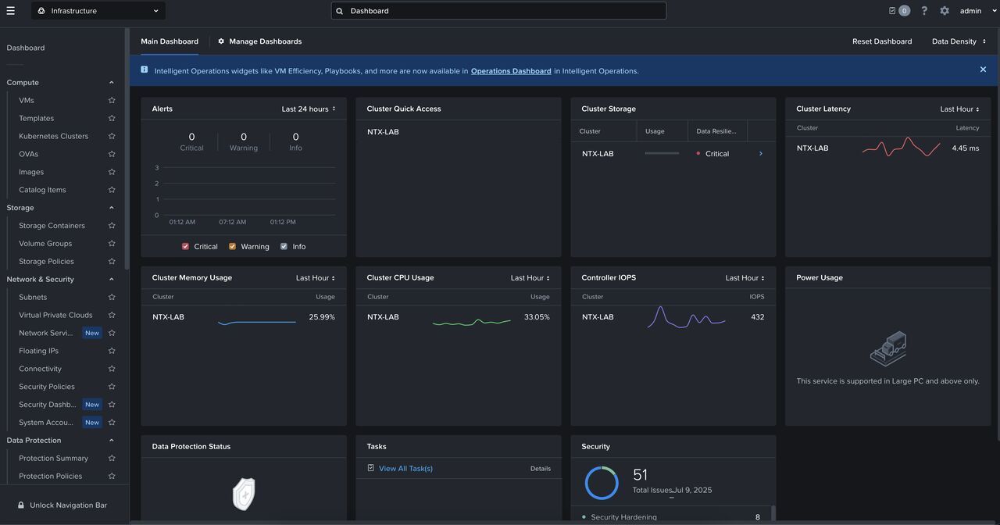Click the Reset Dashboard button
This screenshot has height=525, width=1000.
(x=881, y=41)
